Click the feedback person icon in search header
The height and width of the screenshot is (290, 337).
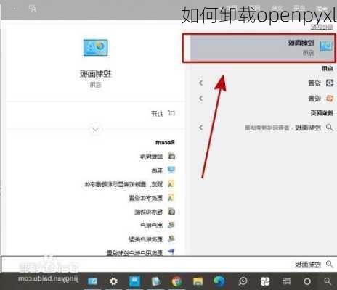[x=33, y=9]
